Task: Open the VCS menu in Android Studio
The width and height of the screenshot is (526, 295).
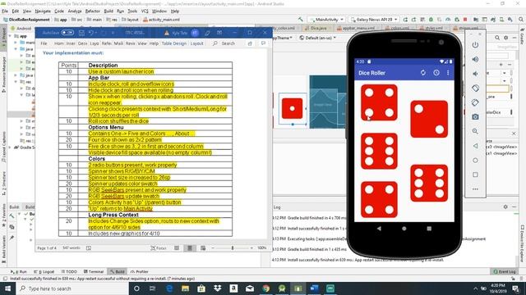Action: [145, 11]
